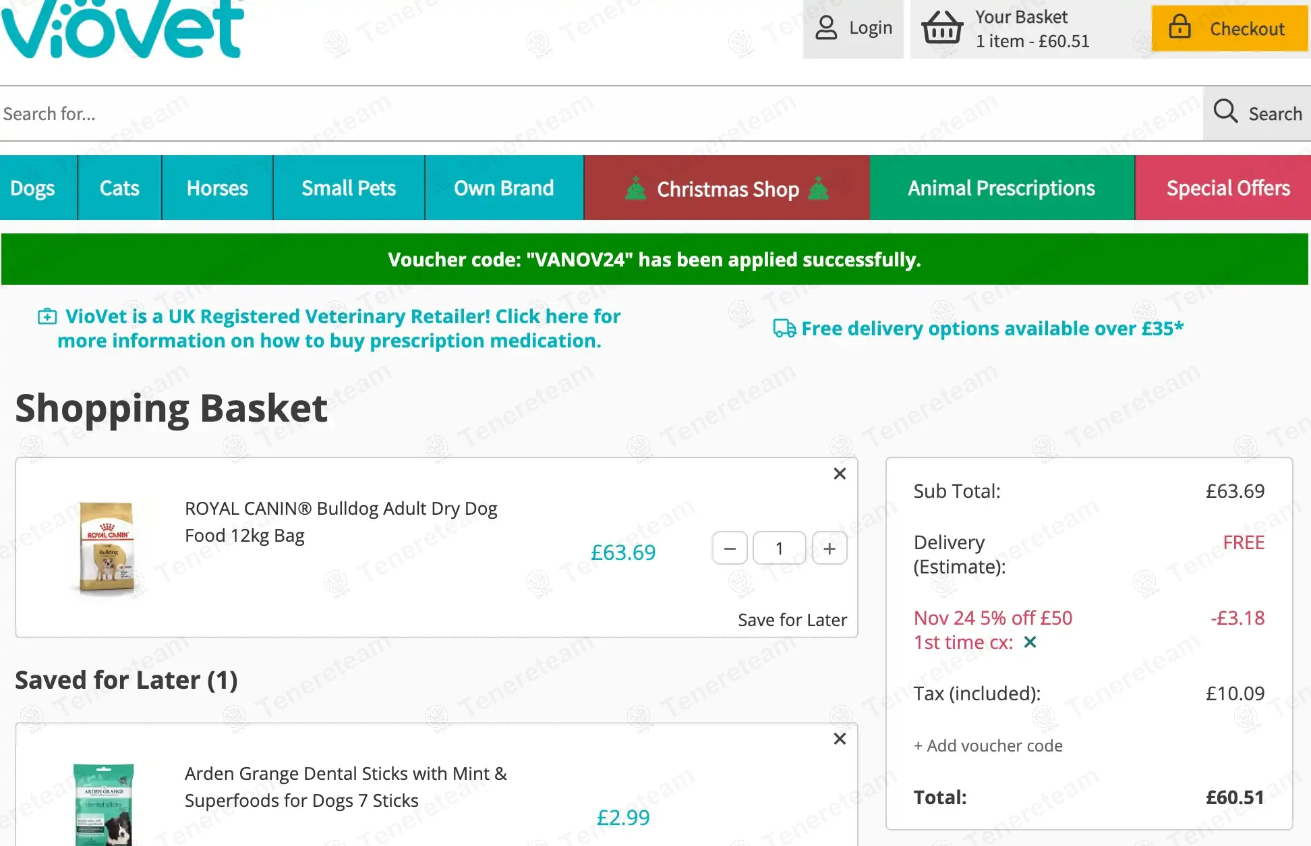This screenshot has width=1311, height=846.
Task: Click the Royal Canin bag thumbnail
Action: click(x=107, y=548)
